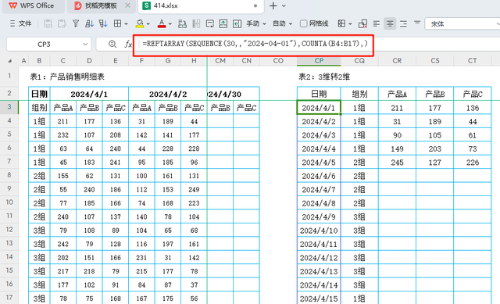Image resolution: width=500 pixels, height=304 pixels.
Task: Click the borders grid icon
Action: 118,23
